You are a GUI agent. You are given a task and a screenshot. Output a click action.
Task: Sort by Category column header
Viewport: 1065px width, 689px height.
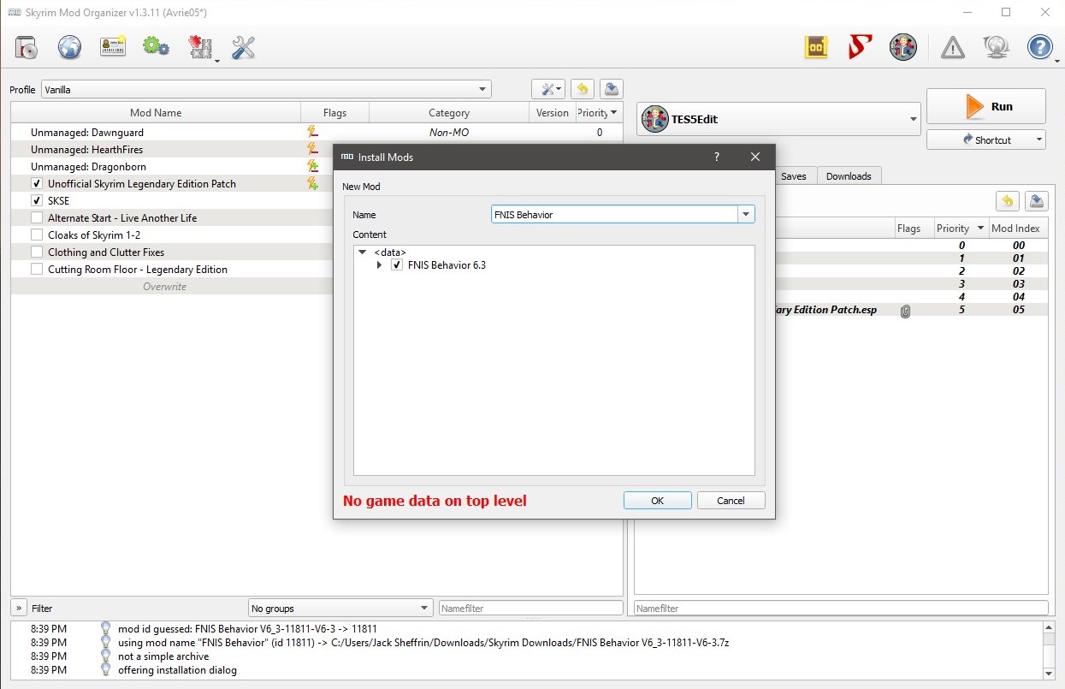pos(449,112)
